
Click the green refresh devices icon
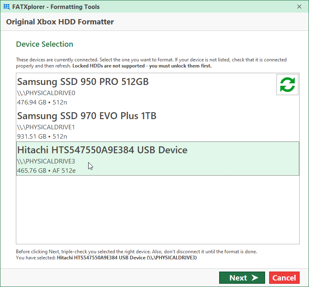287,85
